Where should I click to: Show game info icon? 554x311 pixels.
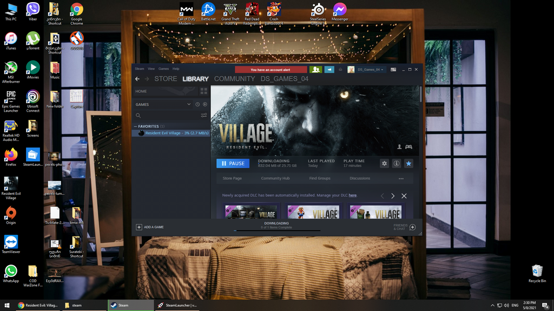click(397, 163)
